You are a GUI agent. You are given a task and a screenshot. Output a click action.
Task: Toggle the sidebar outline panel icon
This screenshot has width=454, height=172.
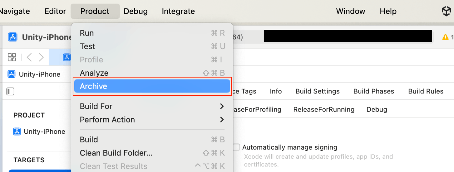click(10, 91)
